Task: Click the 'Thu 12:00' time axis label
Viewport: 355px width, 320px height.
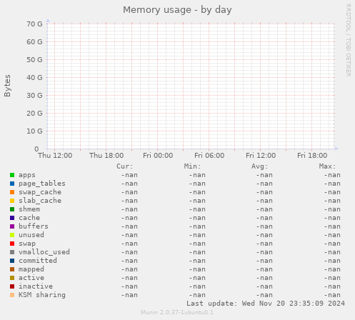Action: click(55, 156)
